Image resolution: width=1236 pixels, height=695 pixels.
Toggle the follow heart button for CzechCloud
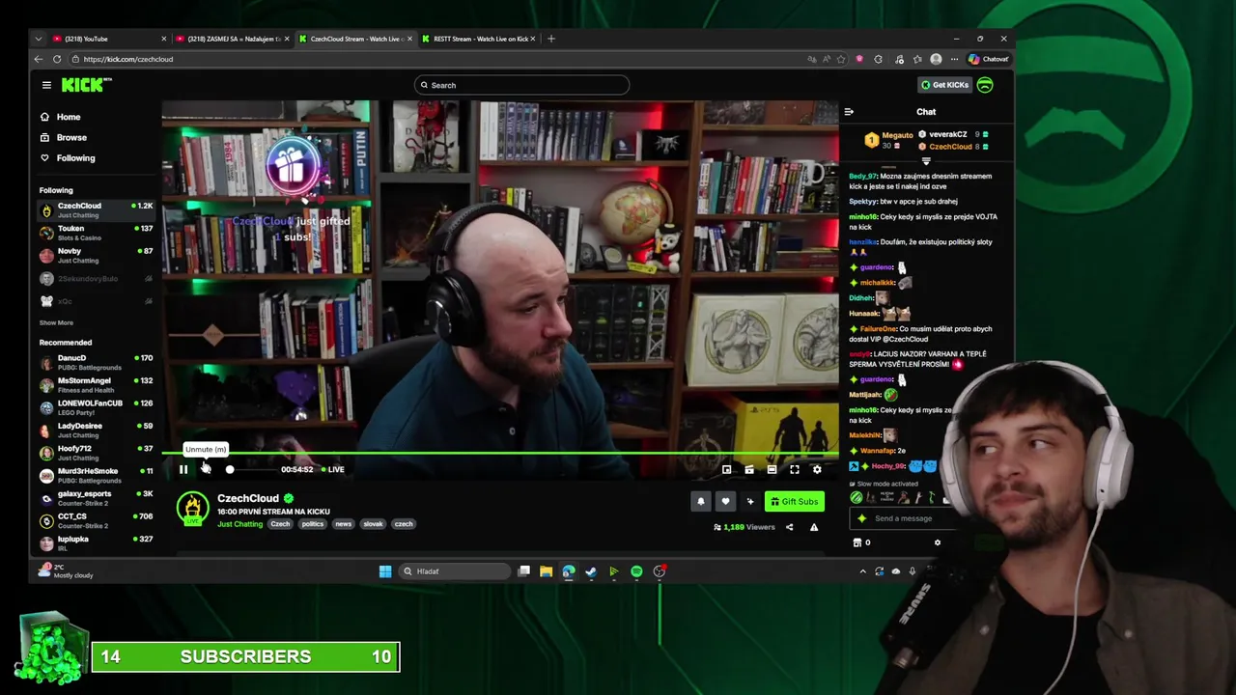point(725,501)
